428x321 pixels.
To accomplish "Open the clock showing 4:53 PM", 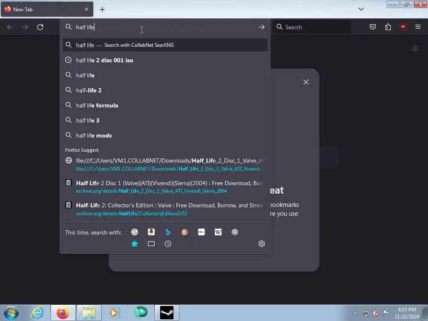I will (407, 313).
